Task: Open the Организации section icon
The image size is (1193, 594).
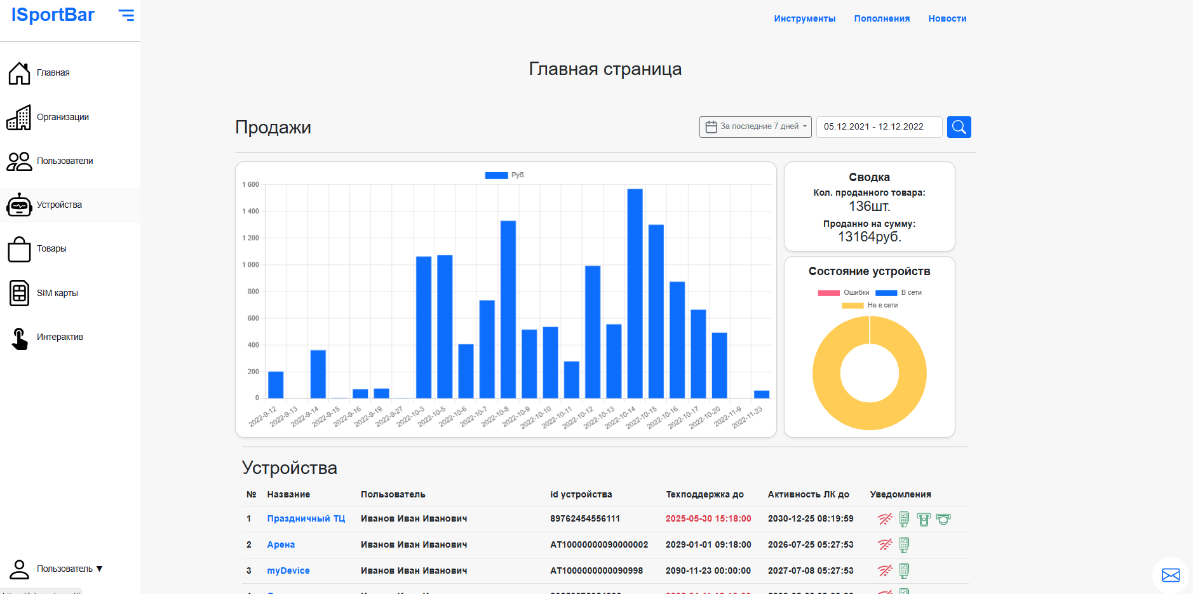Action: coord(18,118)
